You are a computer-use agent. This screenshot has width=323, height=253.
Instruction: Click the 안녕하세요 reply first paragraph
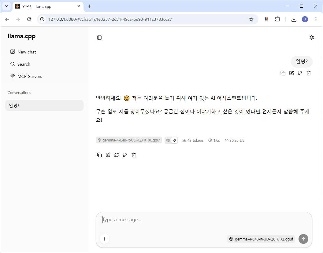coord(176,98)
